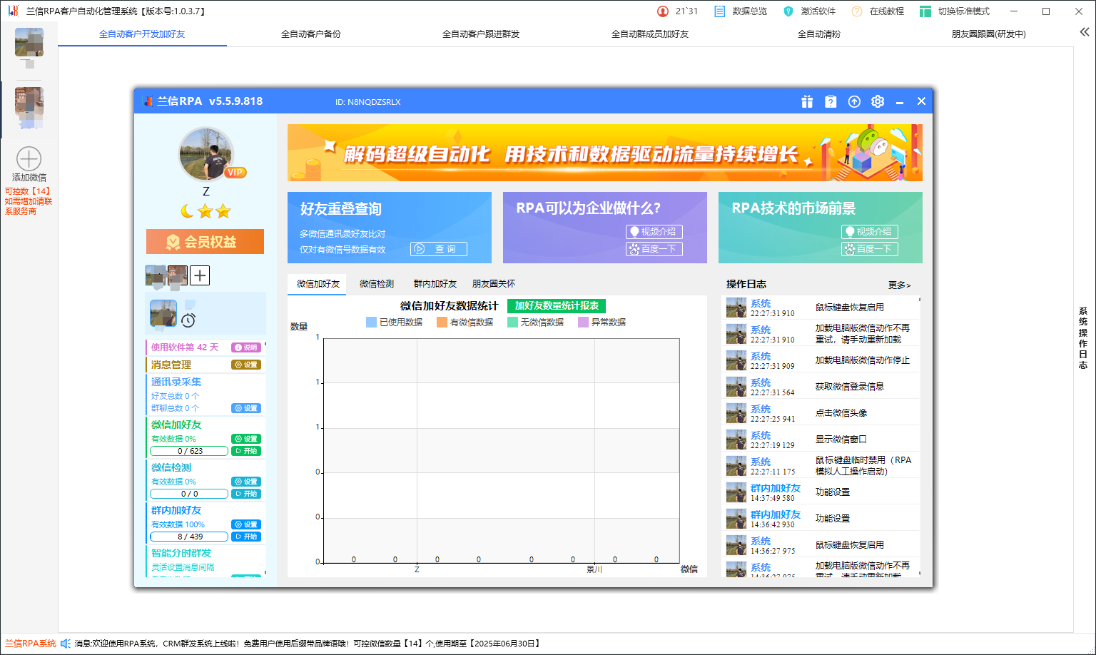Click the timer clock icon beside avatar
Viewport: 1096px width, 655px height.
(188, 320)
